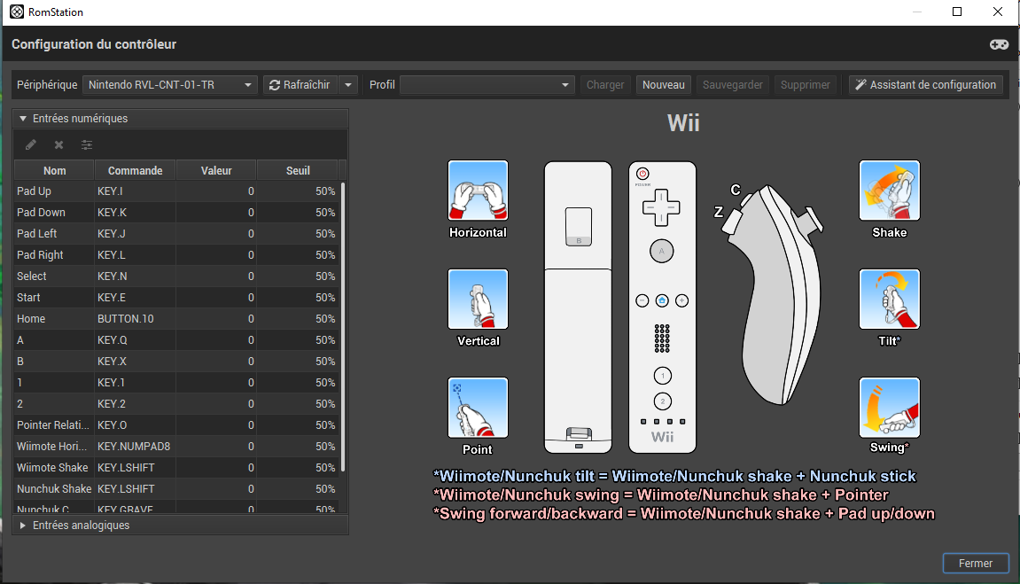Click the KEY.I command cell
This screenshot has width=1020, height=584.
(136, 191)
